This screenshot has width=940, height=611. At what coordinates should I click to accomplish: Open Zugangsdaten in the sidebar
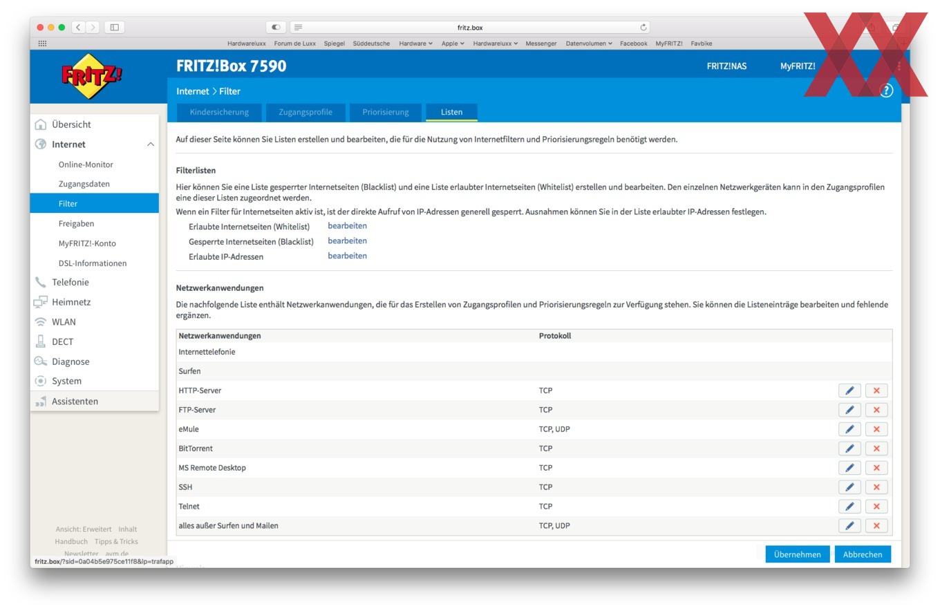click(x=94, y=184)
